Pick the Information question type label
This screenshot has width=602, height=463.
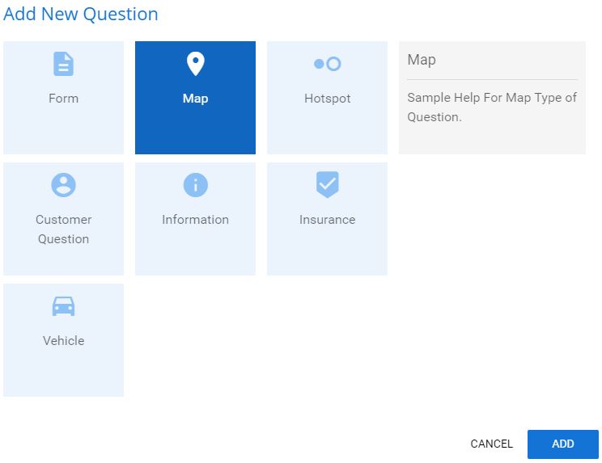196,220
